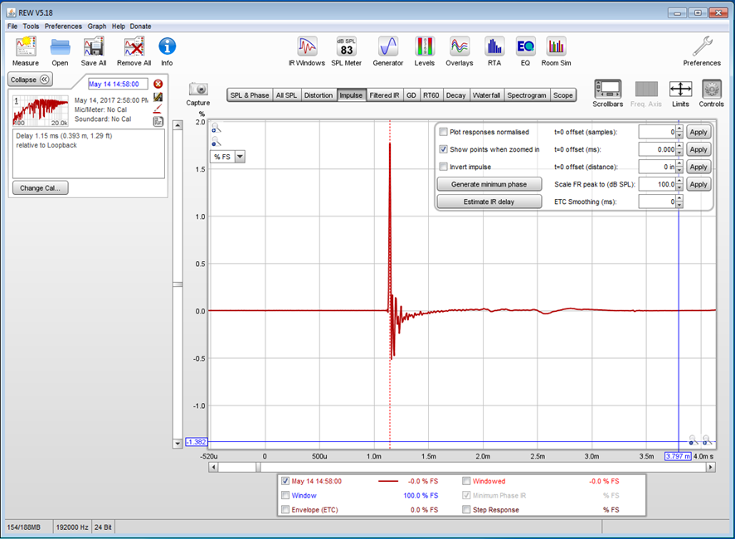Click measurement notes icon in panel
Image resolution: width=735 pixels, height=539 pixels.
[158, 121]
